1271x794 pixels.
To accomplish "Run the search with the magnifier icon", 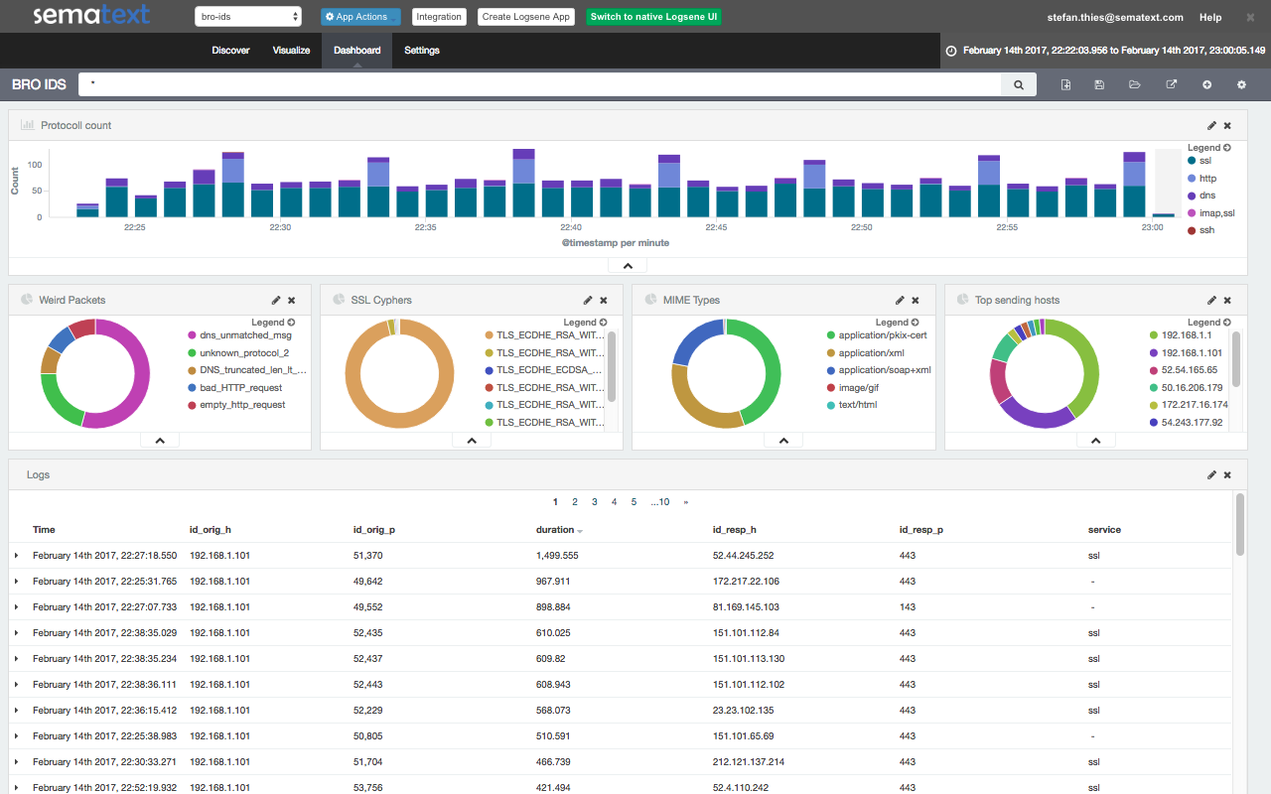I will click(x=1018, y=84).
